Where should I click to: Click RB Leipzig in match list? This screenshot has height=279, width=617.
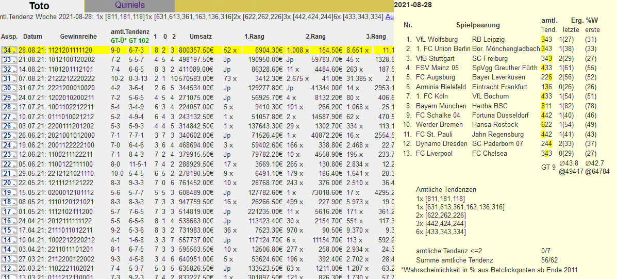point(488,40)
